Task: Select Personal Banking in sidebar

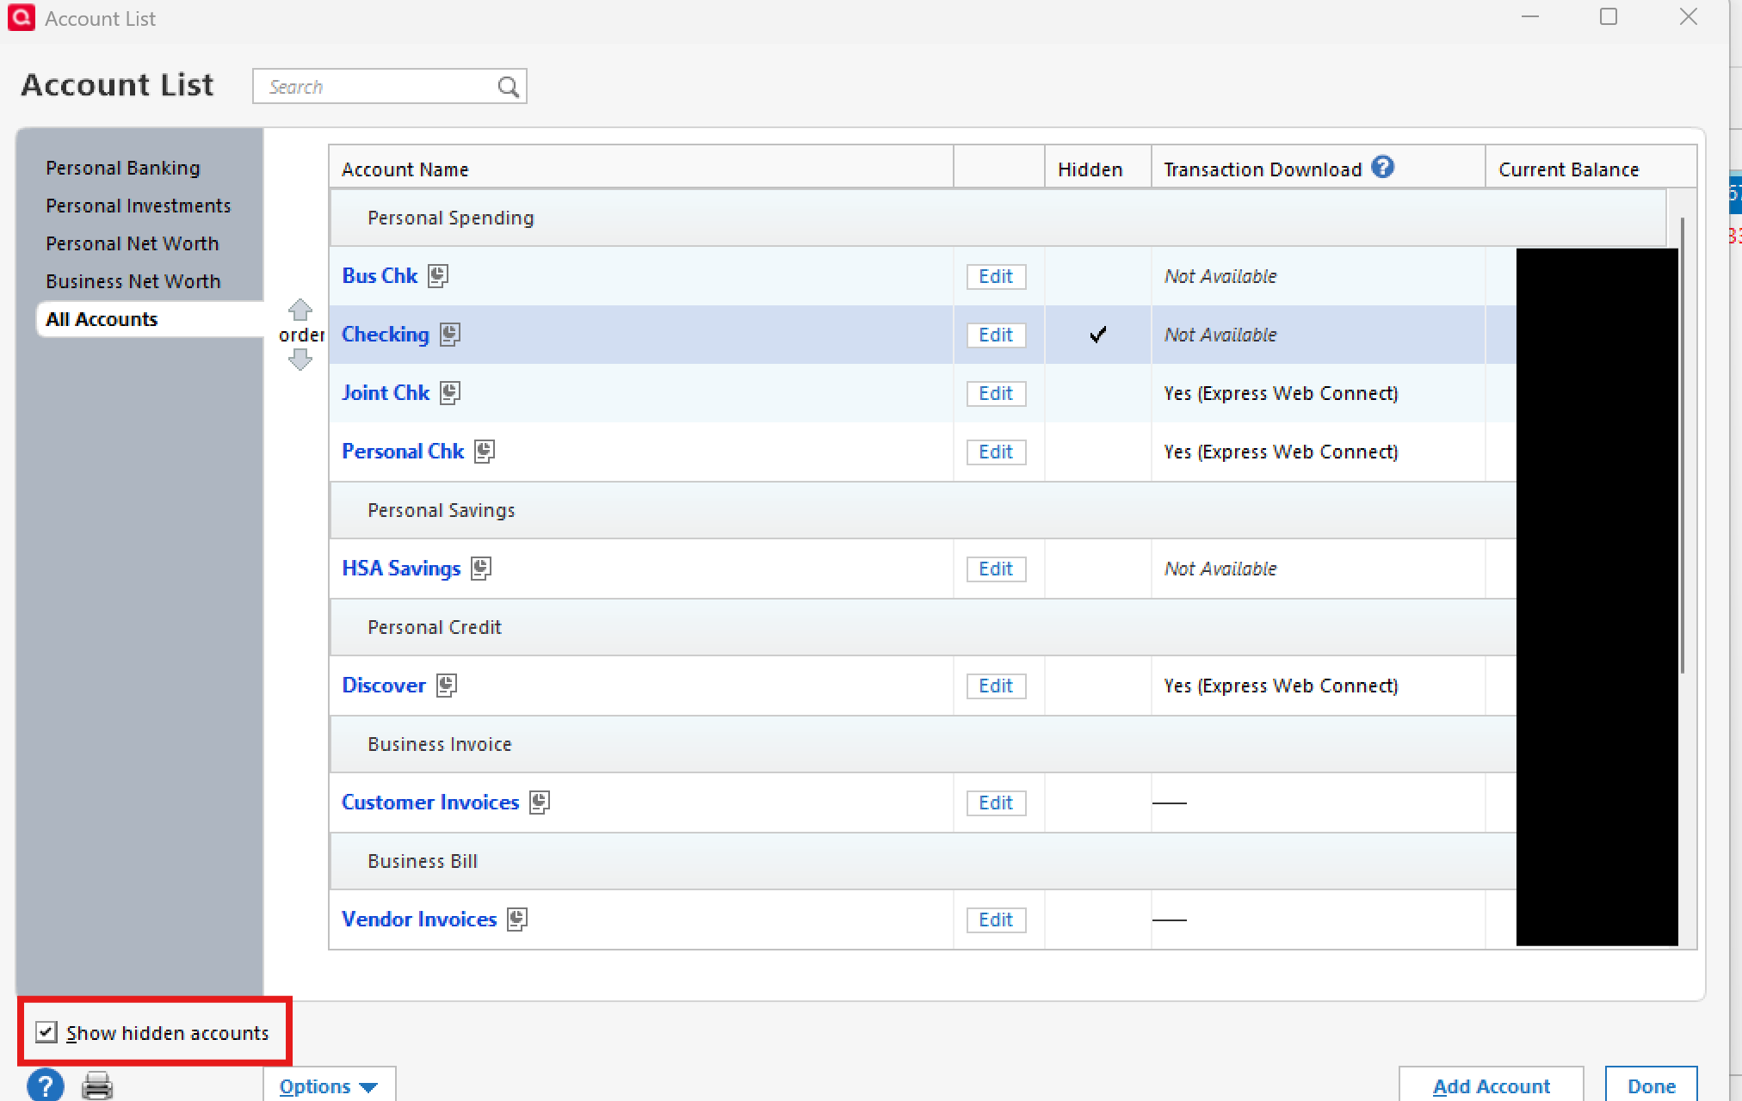Action: point(123,168)
